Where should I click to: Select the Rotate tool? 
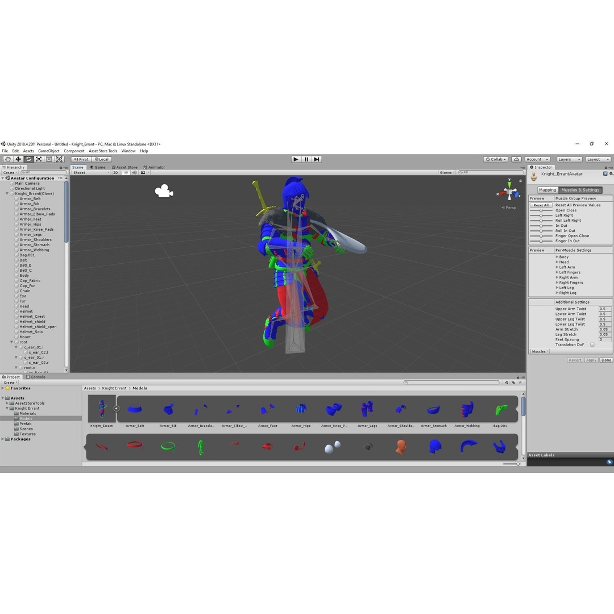28,159
